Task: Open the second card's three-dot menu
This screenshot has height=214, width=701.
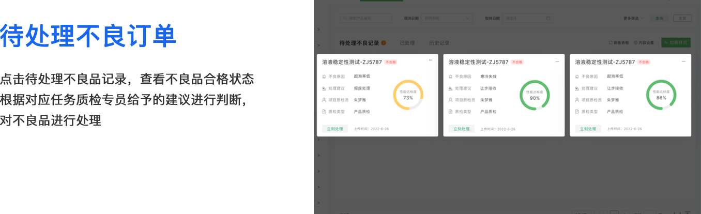Action: click(557, 62)
